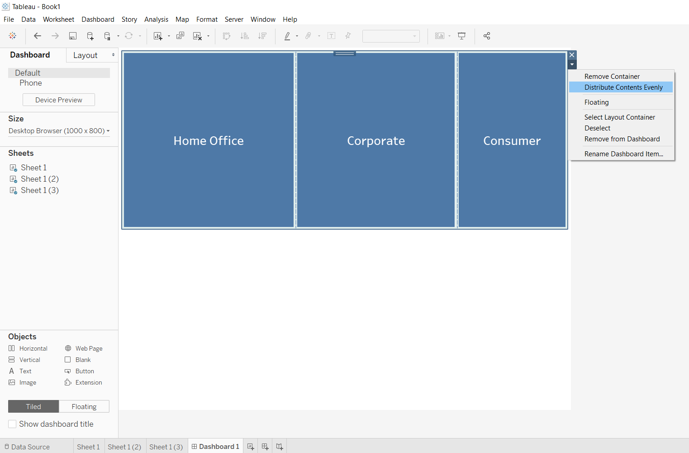Add a New Data Source via its icon
The height and width of the screenshot is (453, 689).
click(90, 36)
